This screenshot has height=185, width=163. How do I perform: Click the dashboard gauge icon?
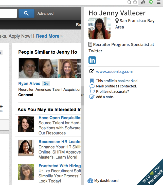(x=90, y=181)
